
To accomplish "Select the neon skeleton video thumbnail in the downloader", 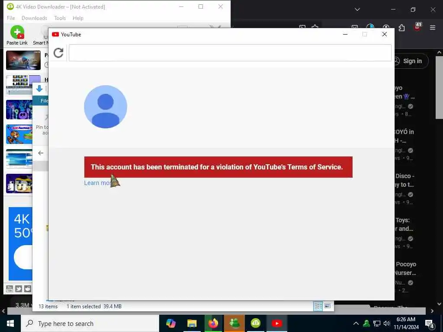I will pyautogui.click(x=19, y=109).
